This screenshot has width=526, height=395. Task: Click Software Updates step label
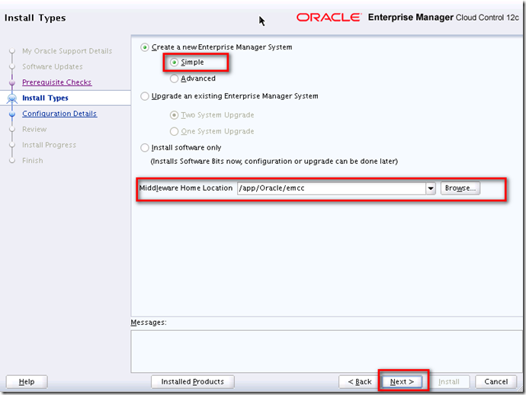coord(53,67)
